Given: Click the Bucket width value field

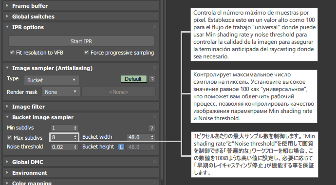Looking at the screenshot, I should click(x=138, y=137).
